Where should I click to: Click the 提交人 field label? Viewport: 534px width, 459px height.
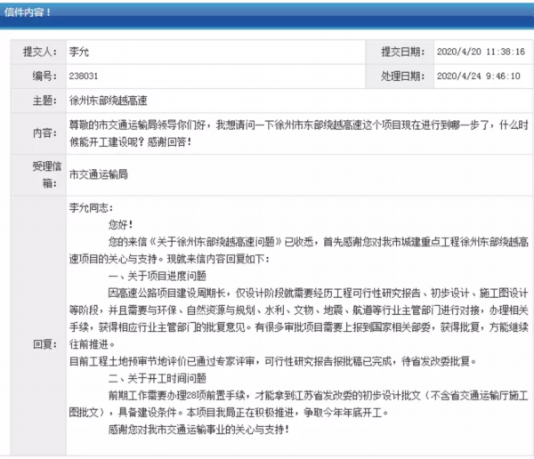[40, 52]
